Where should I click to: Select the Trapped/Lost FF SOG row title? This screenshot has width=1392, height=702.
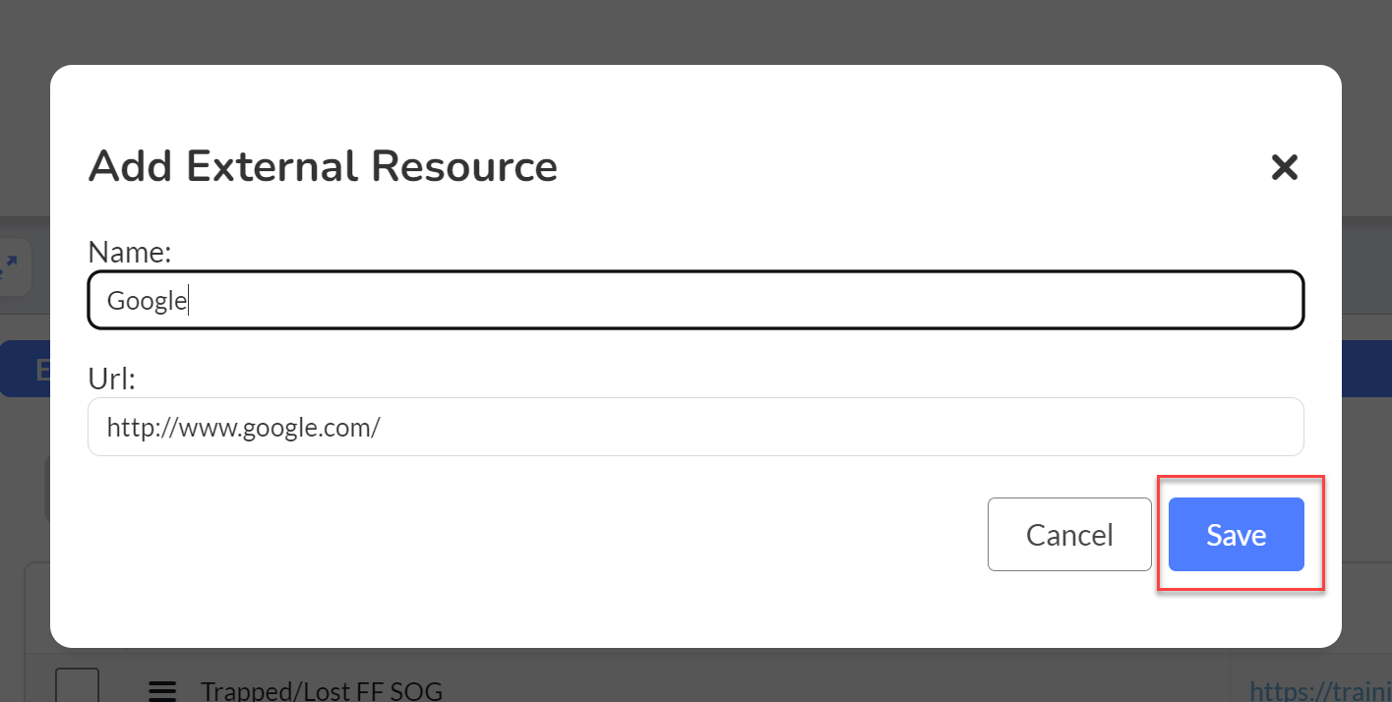coord(320,691)
